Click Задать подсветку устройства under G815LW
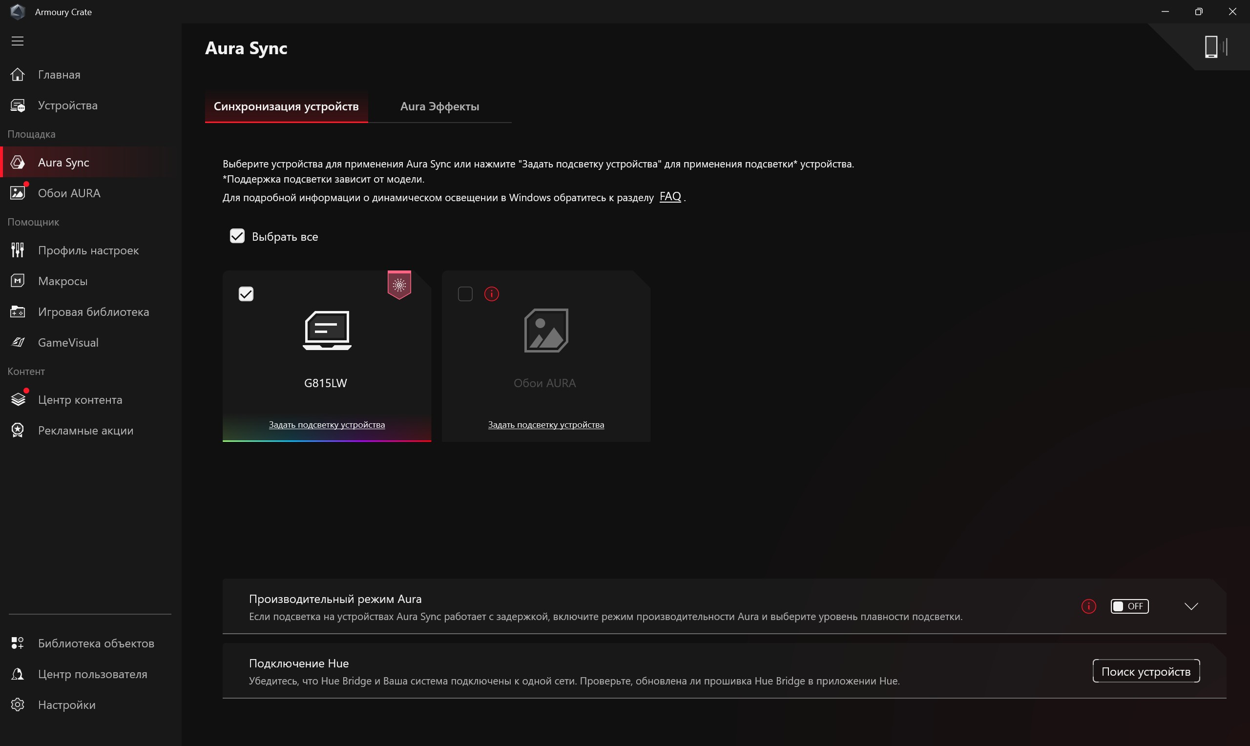The width and height of the screenshot is (1250, 746). pos(327,425)
